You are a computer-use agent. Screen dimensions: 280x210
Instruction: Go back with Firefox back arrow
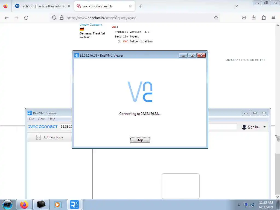pos(7,18)
